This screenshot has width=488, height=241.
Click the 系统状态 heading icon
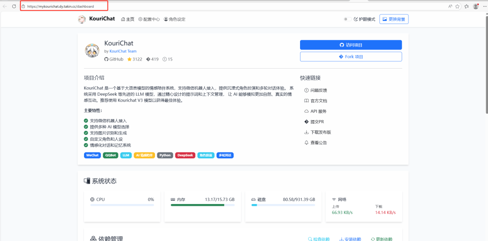(87, 181)
